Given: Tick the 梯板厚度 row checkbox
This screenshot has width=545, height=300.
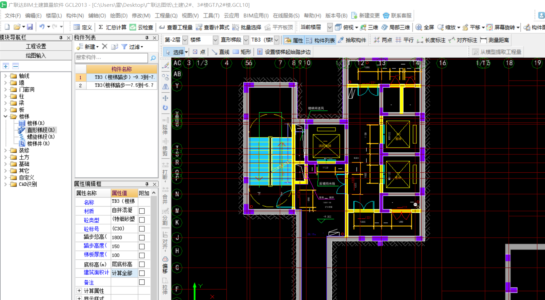Looking at the screenshot, I should (x=142, y=255).
